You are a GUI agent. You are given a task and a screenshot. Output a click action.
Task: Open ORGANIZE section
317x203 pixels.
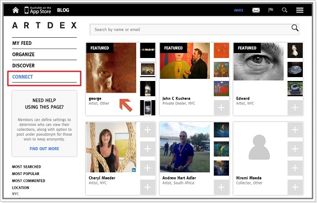click(24, 55)
